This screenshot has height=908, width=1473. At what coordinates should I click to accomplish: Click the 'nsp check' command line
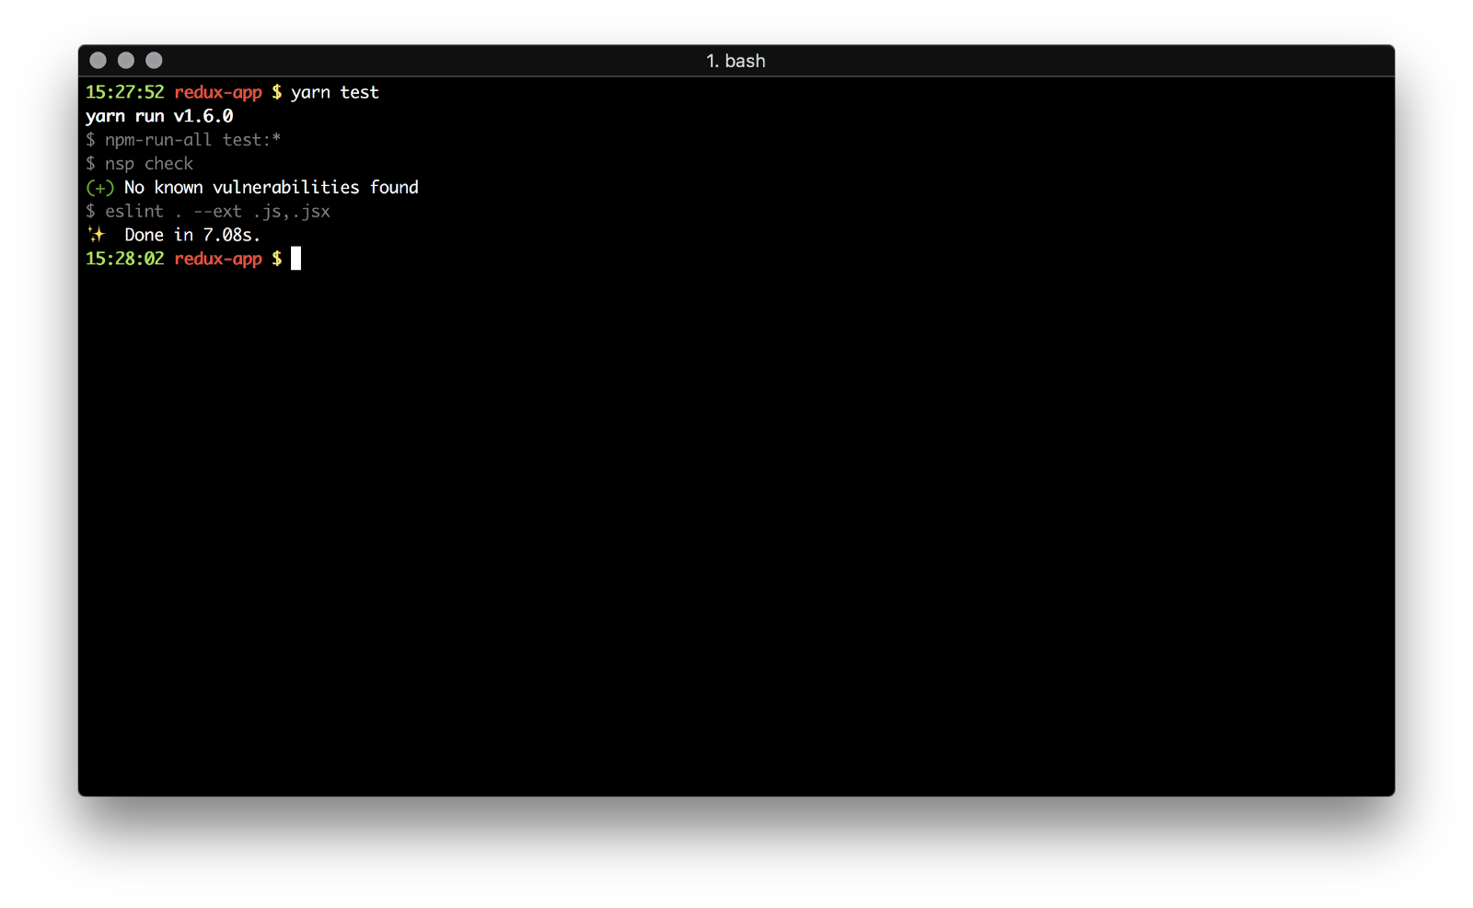140,164
